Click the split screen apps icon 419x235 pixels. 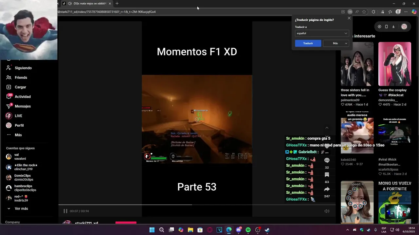(343, 12)
